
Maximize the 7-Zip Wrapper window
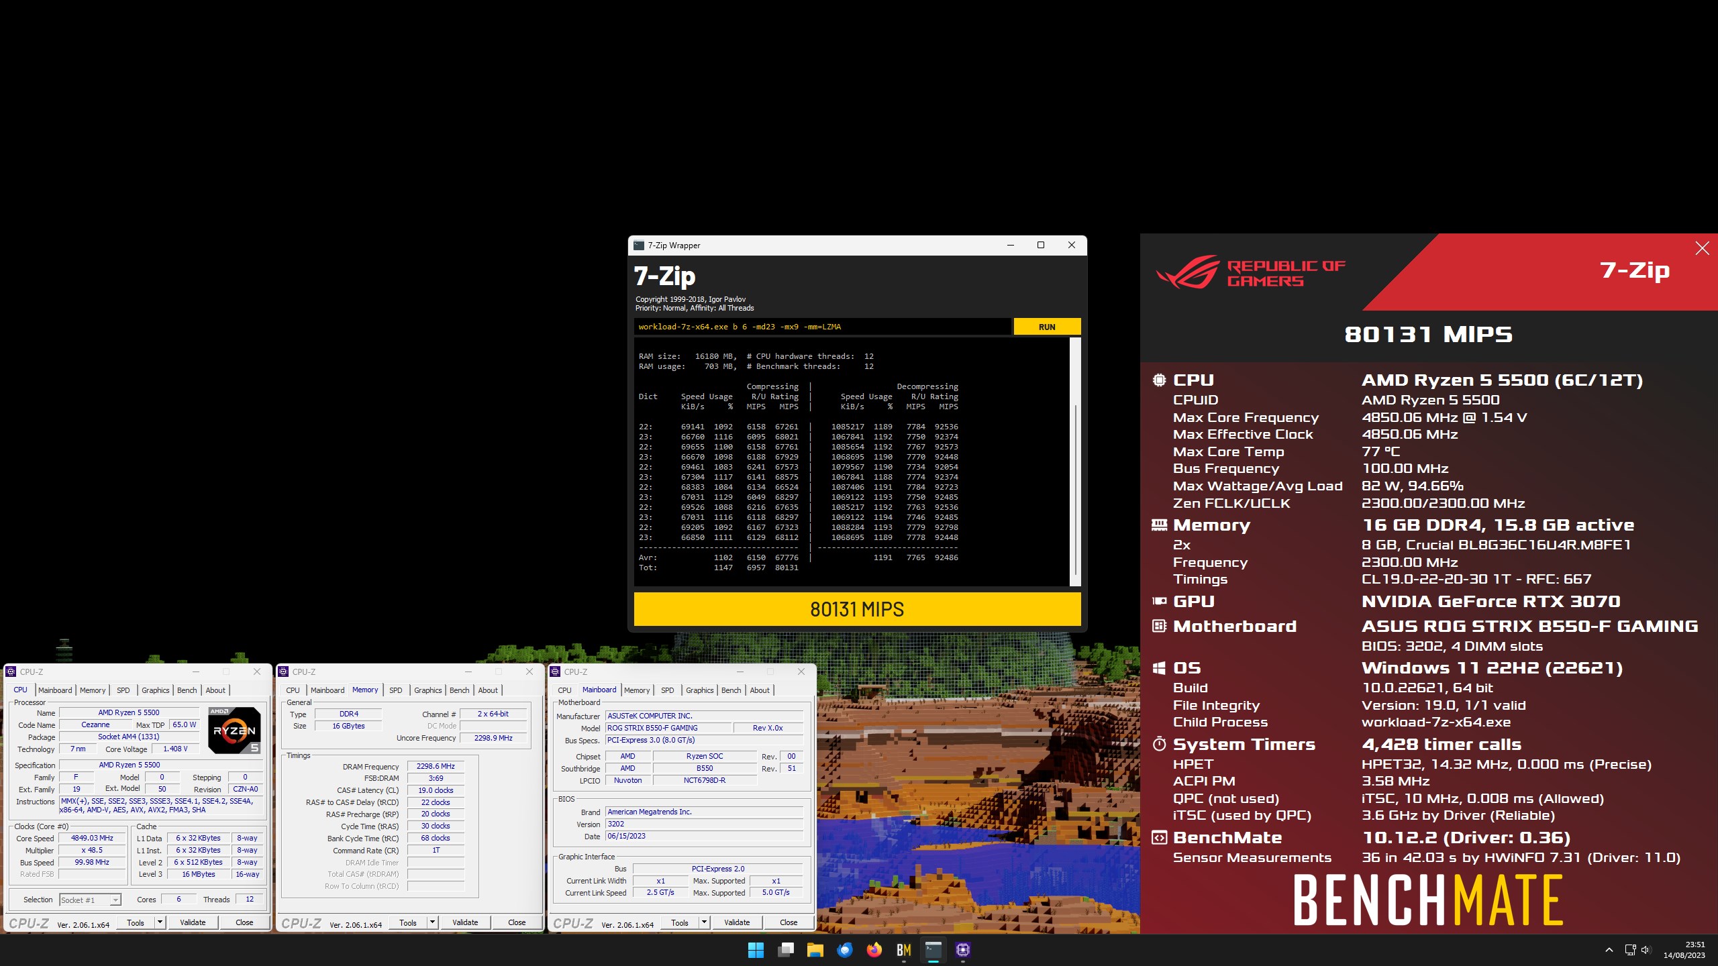coord(1041,245)
